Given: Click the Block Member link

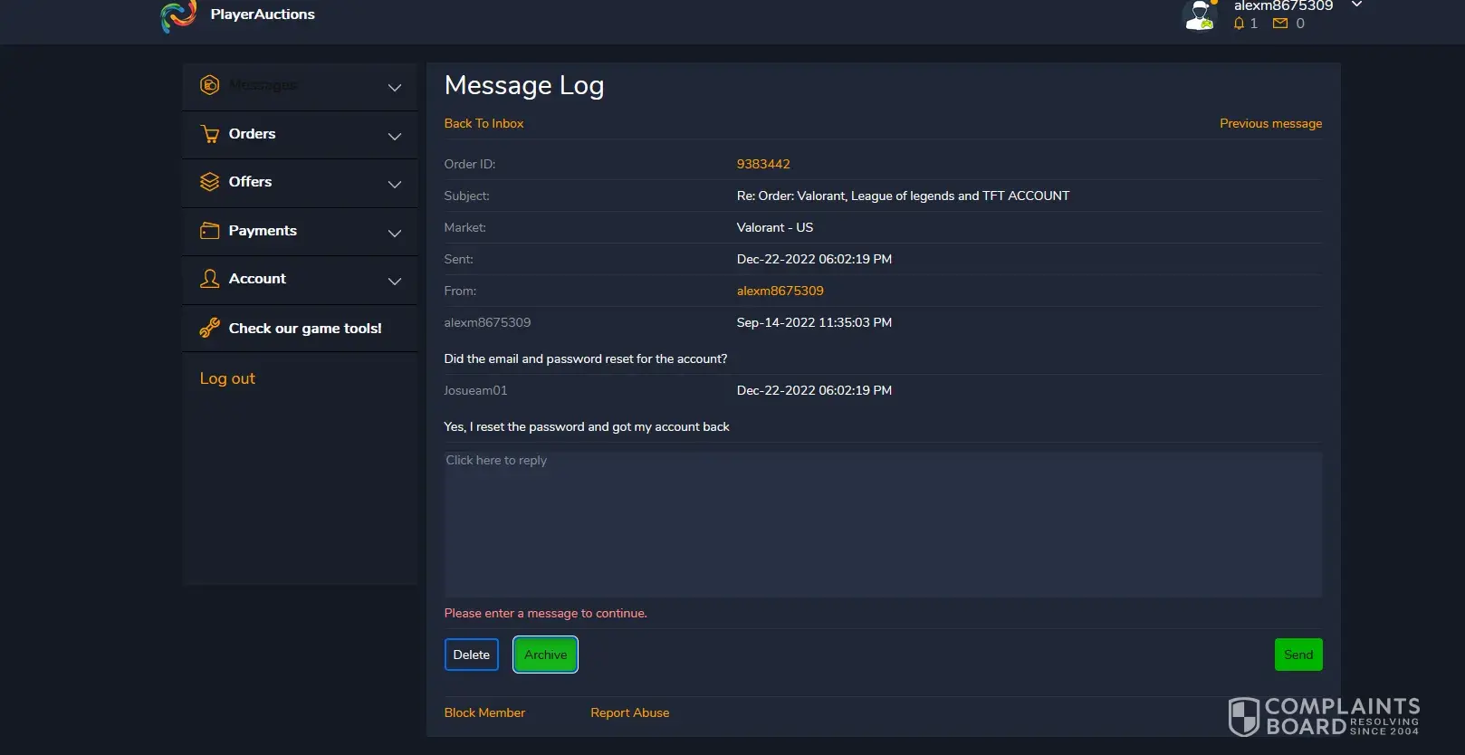Looking at the screenshot, I should (x=484, y=712).
